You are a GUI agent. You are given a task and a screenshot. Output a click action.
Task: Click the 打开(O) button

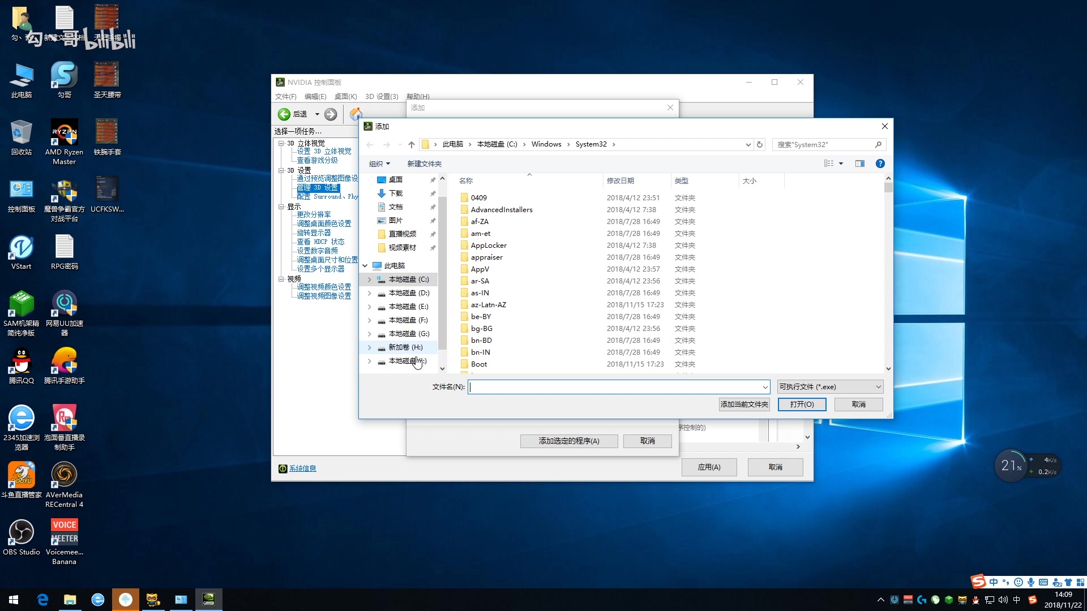802,405
